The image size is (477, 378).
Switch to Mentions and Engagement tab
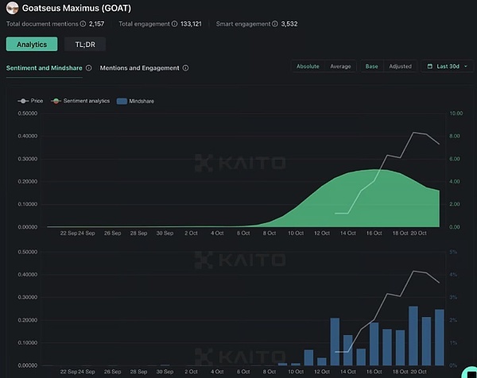pos(139,68)
